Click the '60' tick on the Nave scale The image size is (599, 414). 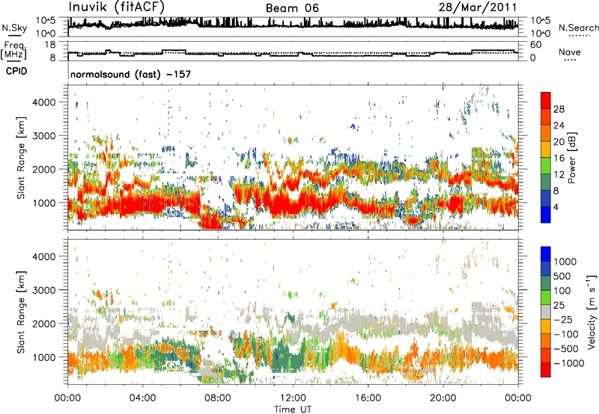pos(535,45)
